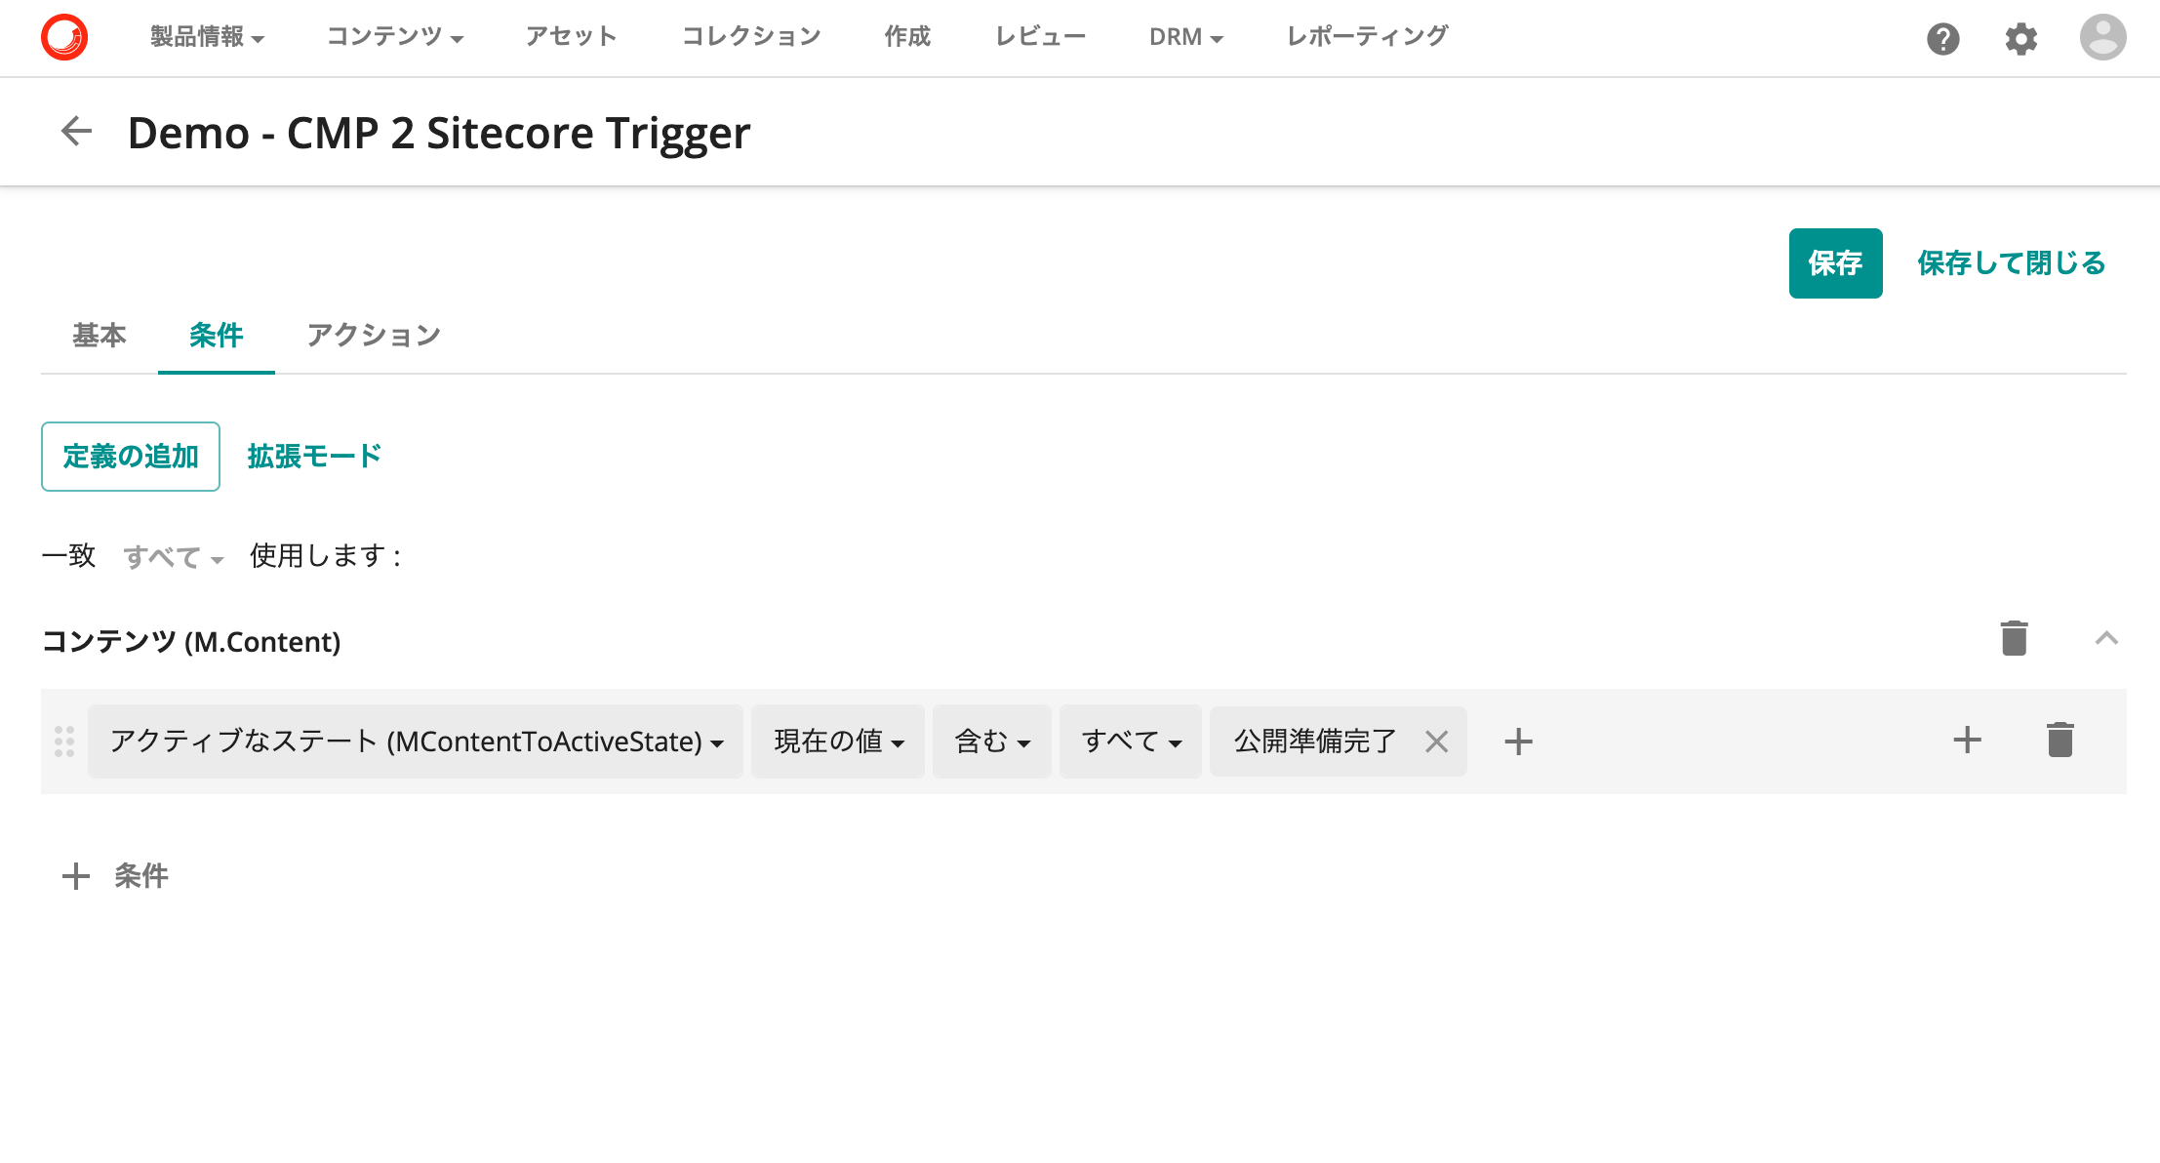Image resolution: width=2160 pixels, height=1163 pixels.
Task: Click the 公開準備完了 value text
Action: [1315, 742]
